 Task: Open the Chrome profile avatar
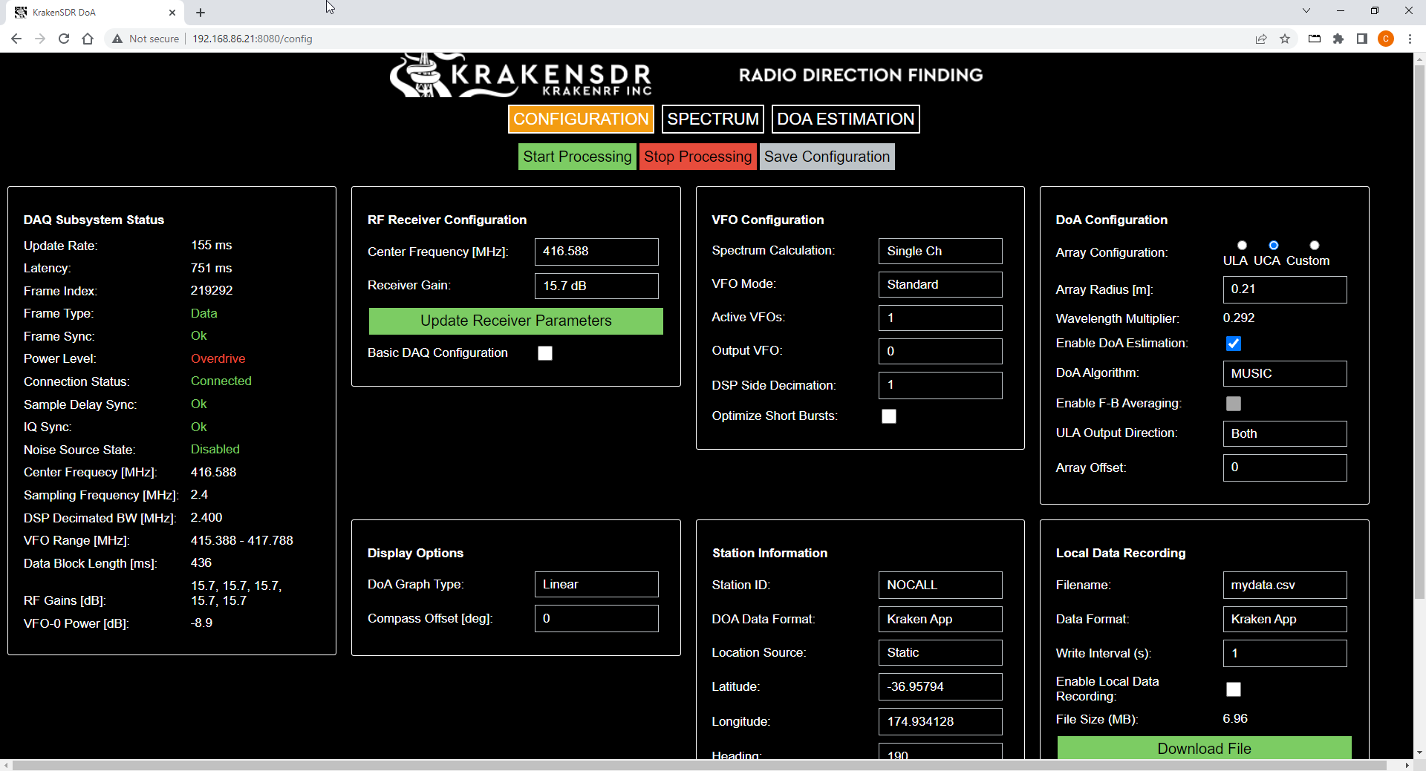click(x=1386, y=39)
